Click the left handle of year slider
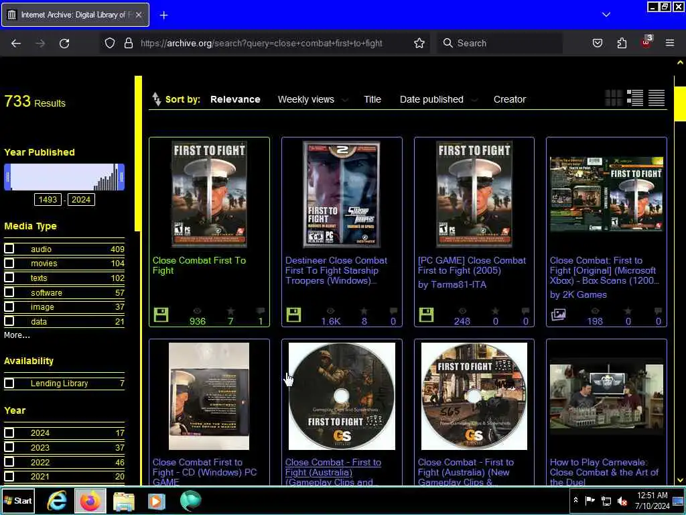The height and width of the screenshot is (515, 686). tap(7, 177)
